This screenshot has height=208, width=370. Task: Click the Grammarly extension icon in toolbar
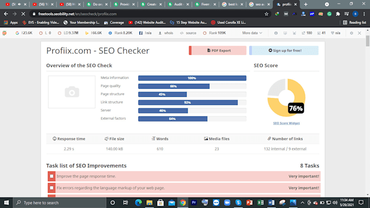(329, 14)
